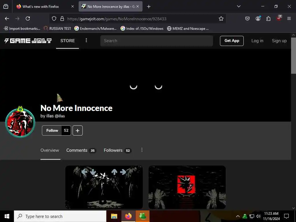Click the Get App button
The image size is (296, 222).
click(x=232, y=41)
